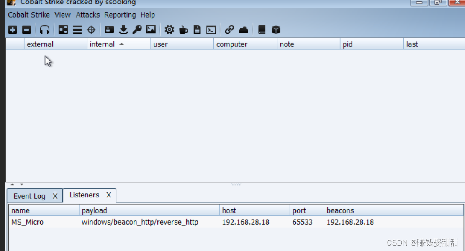The height and width of the screenshot is (251, 465).
Task: Click the pane divider grip dots
Action: (x=236, y=184)
